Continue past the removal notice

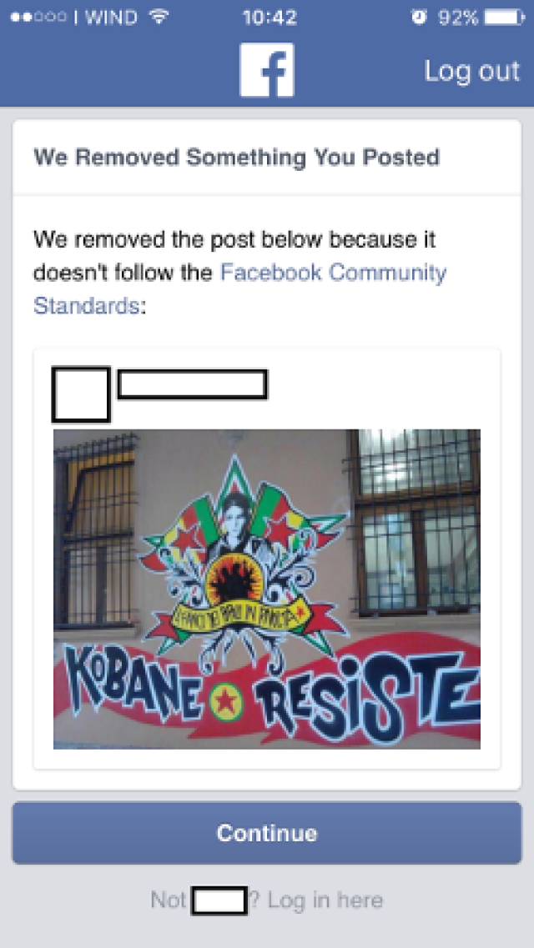pos(267,833)
